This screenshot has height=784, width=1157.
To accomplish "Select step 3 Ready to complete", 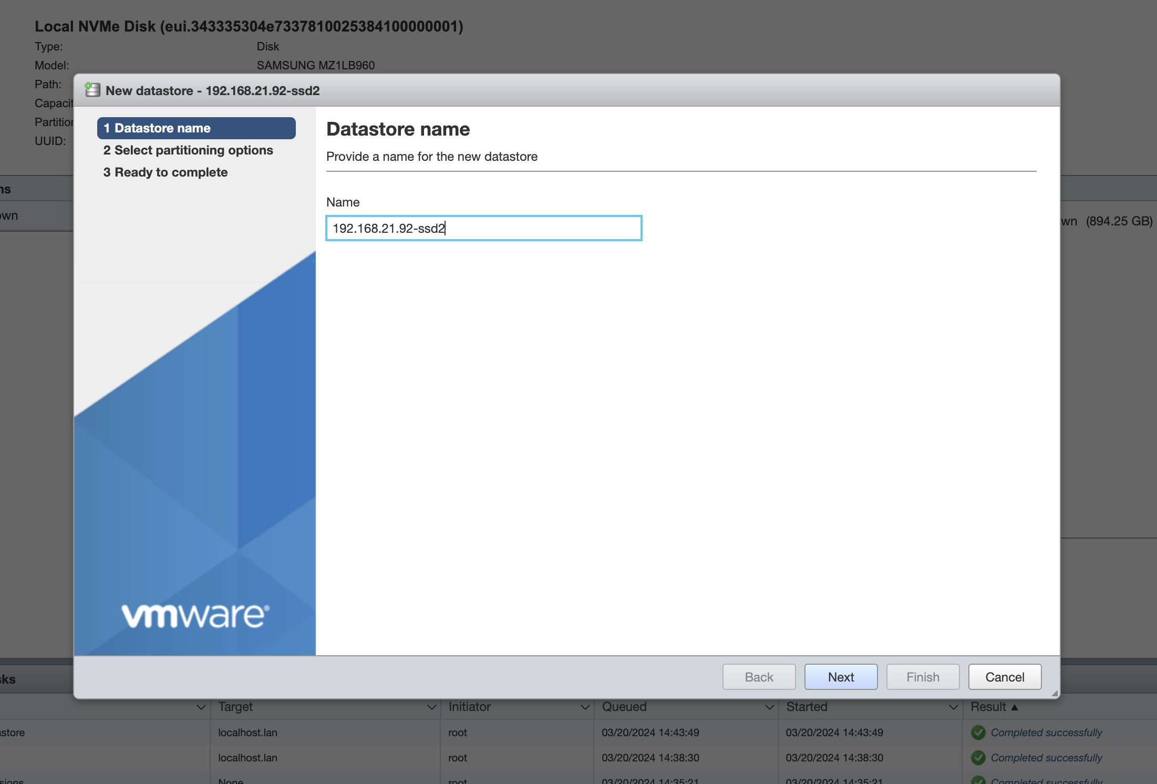I will point(166,172).
